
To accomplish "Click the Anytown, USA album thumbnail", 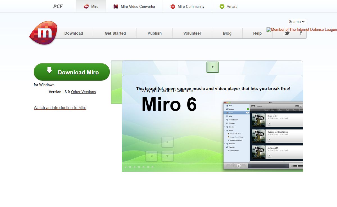I will point(258,152).
